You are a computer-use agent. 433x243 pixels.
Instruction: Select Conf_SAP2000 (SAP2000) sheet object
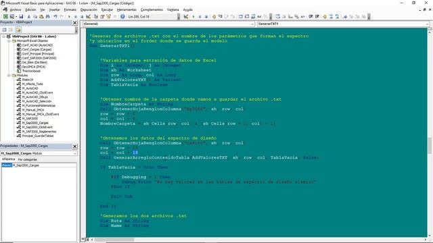(39, 58)
